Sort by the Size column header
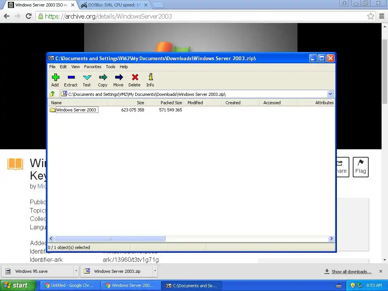 (127, 103)
